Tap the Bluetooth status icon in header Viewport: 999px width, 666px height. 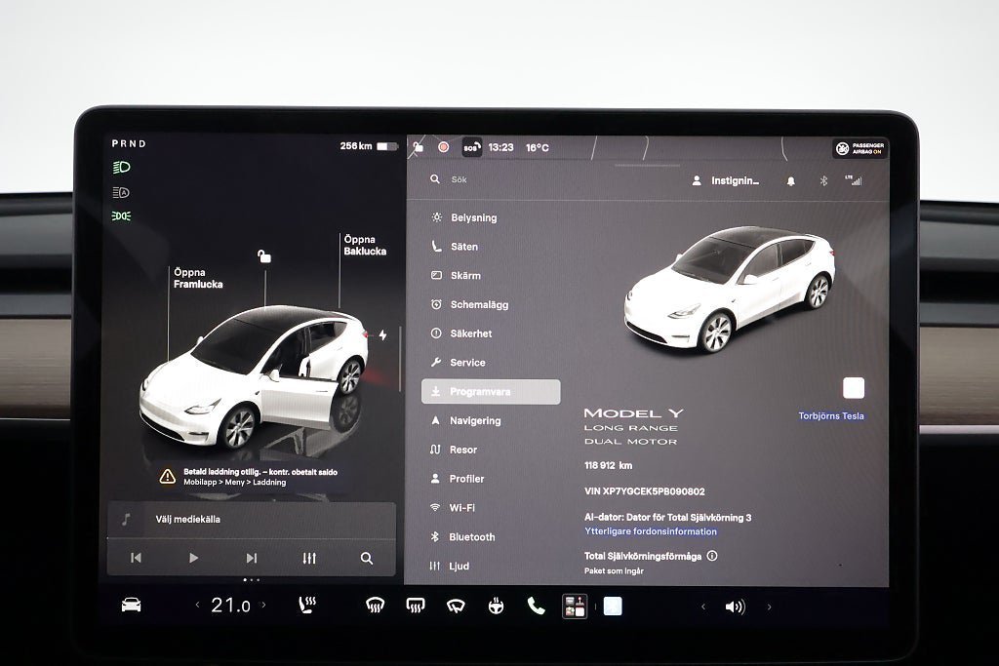823,180
